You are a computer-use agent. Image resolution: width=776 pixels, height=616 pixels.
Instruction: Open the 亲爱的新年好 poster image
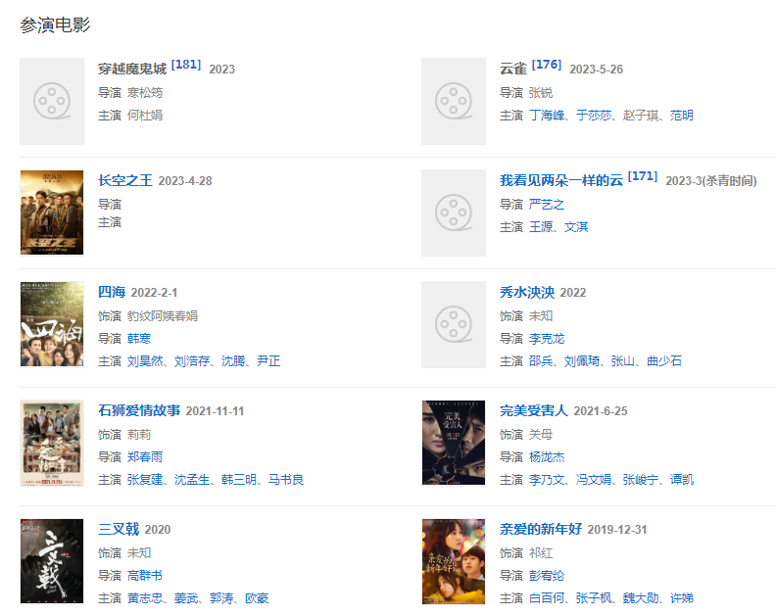[x=454, y=561]
